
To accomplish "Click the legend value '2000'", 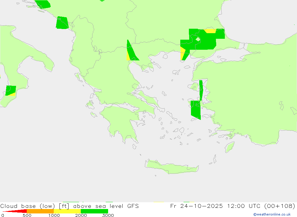I will 81,215.
